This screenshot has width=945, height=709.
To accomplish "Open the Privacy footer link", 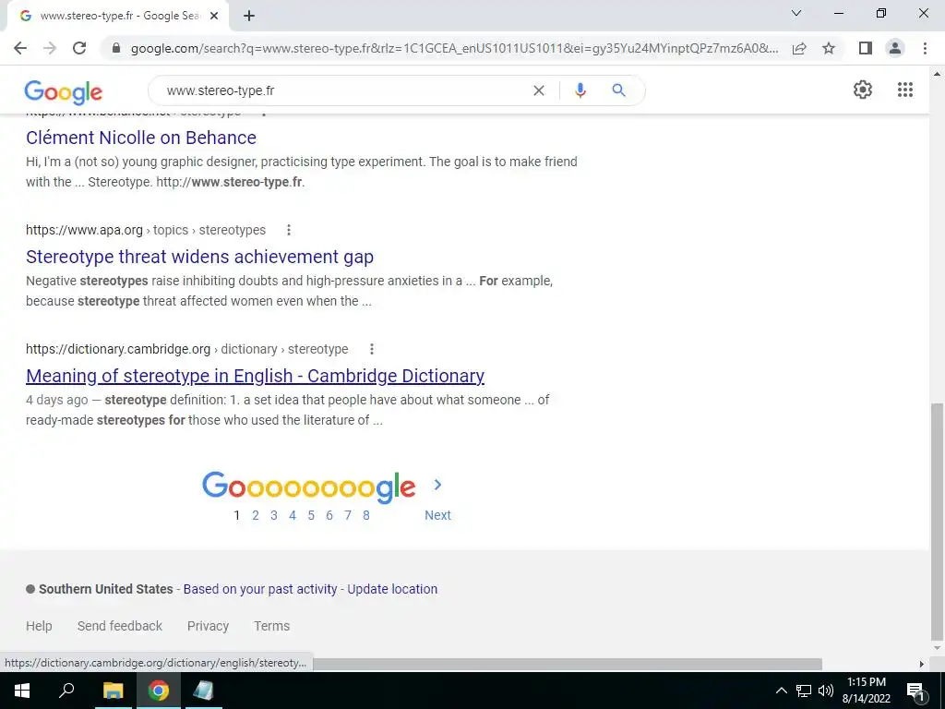I will pyautogui.click(x=208, y=626).
